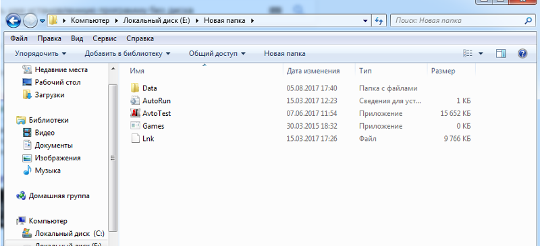
Task: Click the navigation pane scrollbar thumb
Action: coord(113,158)
